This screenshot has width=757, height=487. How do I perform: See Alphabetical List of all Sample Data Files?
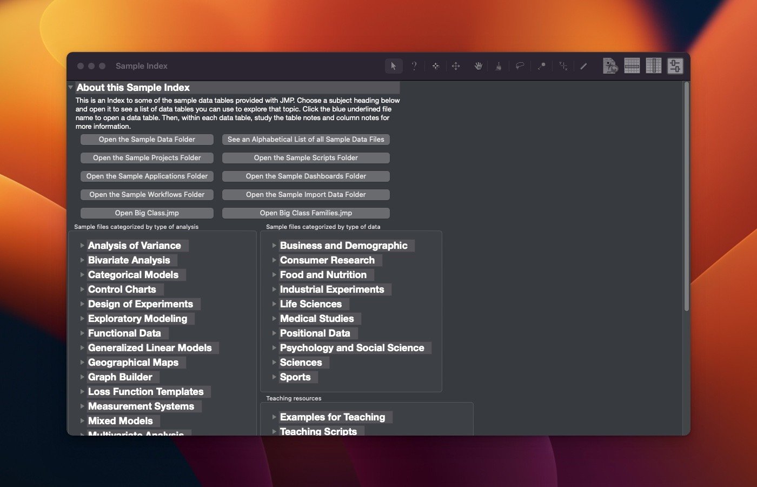point(306,140)
